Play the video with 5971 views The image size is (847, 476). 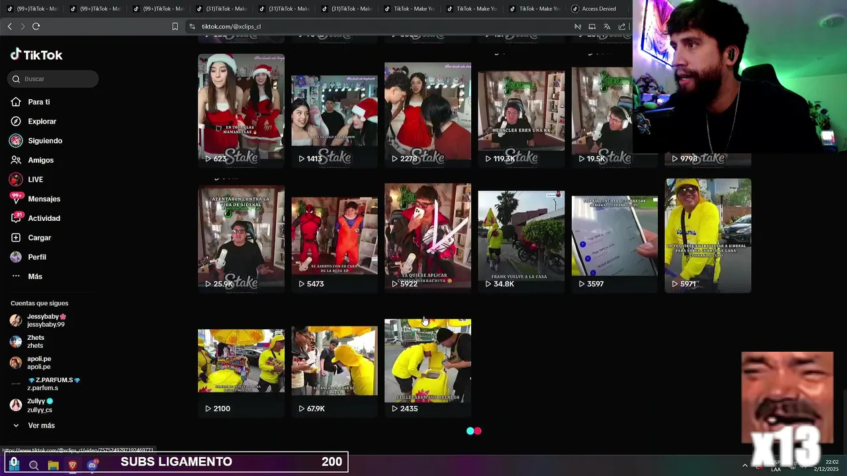[x=707, y=235]
